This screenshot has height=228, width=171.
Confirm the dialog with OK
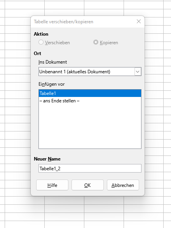[87, 185]
